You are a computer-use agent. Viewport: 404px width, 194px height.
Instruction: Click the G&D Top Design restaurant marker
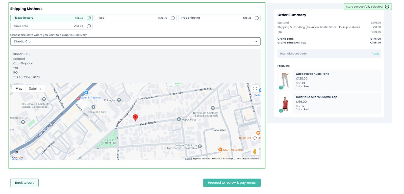coord(220,150)
